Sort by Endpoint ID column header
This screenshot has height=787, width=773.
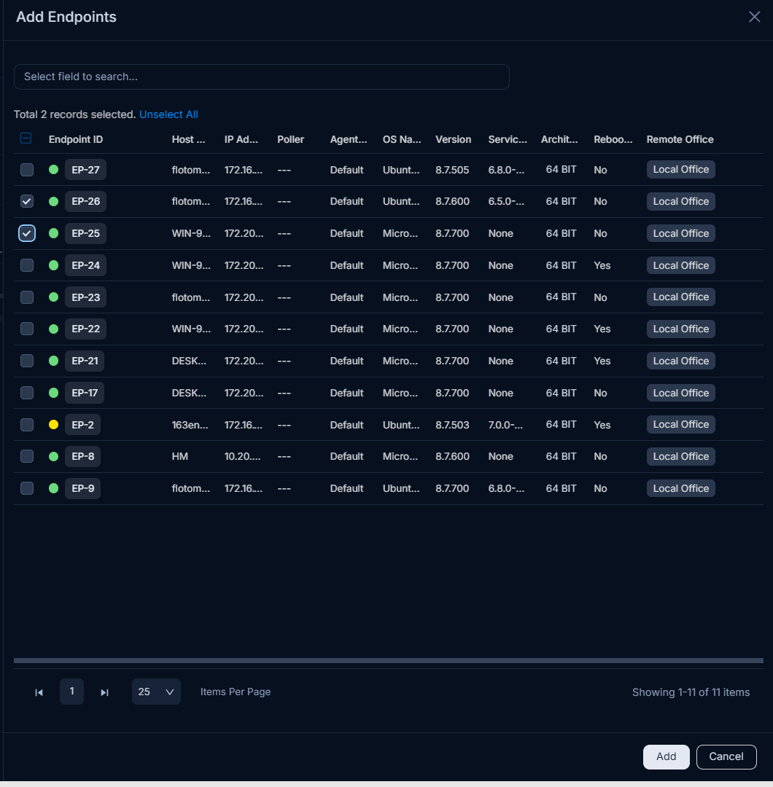click(76, 139)
